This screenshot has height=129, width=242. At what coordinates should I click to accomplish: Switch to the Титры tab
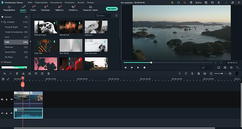click(x=33, y=8)
